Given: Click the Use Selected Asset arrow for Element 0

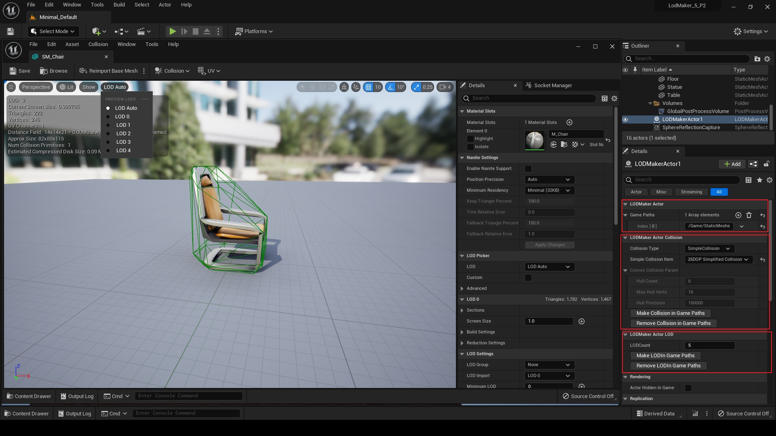Looking at the screenshot, I should click(553, 144).
